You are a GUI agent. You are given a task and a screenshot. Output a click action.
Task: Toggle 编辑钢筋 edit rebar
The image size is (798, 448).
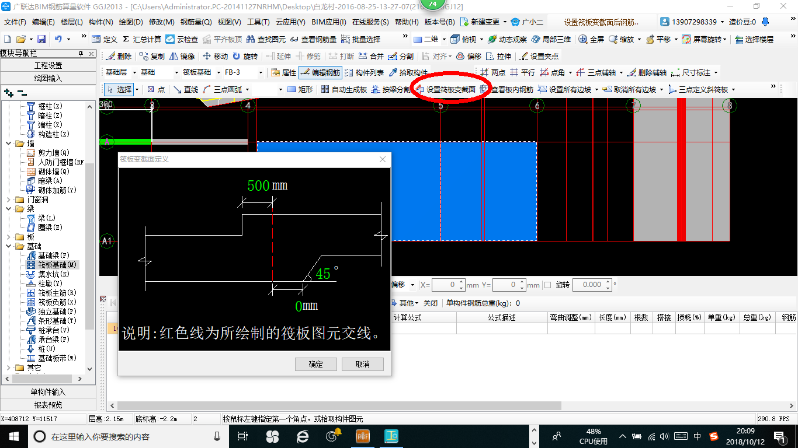[x=320, y=73]
